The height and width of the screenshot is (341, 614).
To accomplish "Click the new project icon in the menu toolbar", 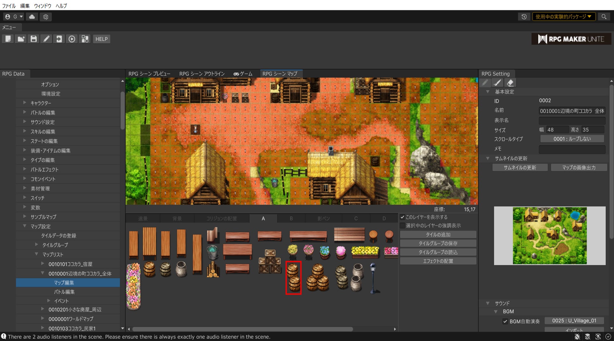I will [x=8, y=39].
